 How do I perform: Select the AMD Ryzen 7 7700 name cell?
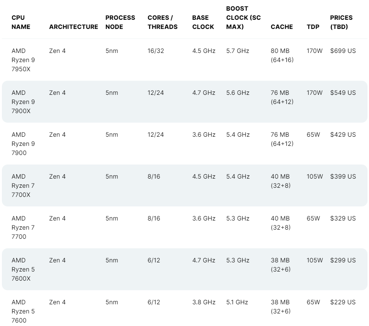pos(23,227)
